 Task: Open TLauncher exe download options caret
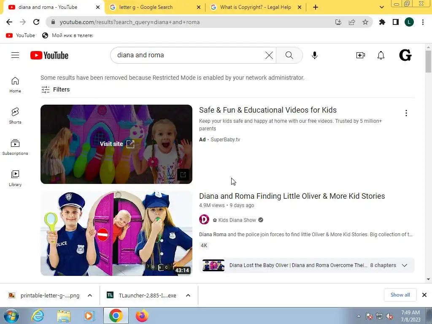coord(188,295)
